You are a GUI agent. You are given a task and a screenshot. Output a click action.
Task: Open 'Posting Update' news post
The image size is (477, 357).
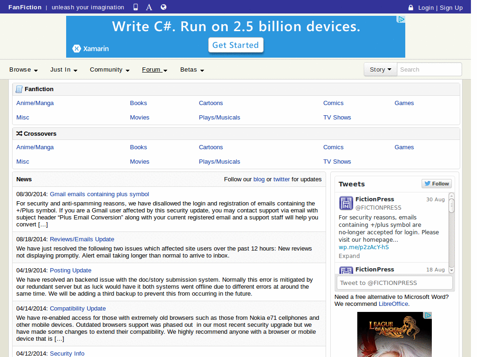point(71,271)
